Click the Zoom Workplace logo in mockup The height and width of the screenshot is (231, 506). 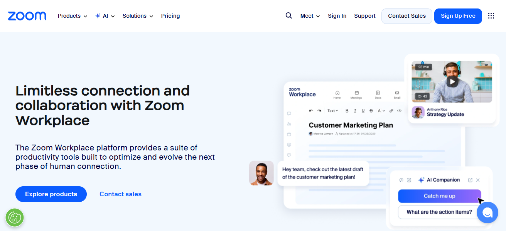click(302, 92)
